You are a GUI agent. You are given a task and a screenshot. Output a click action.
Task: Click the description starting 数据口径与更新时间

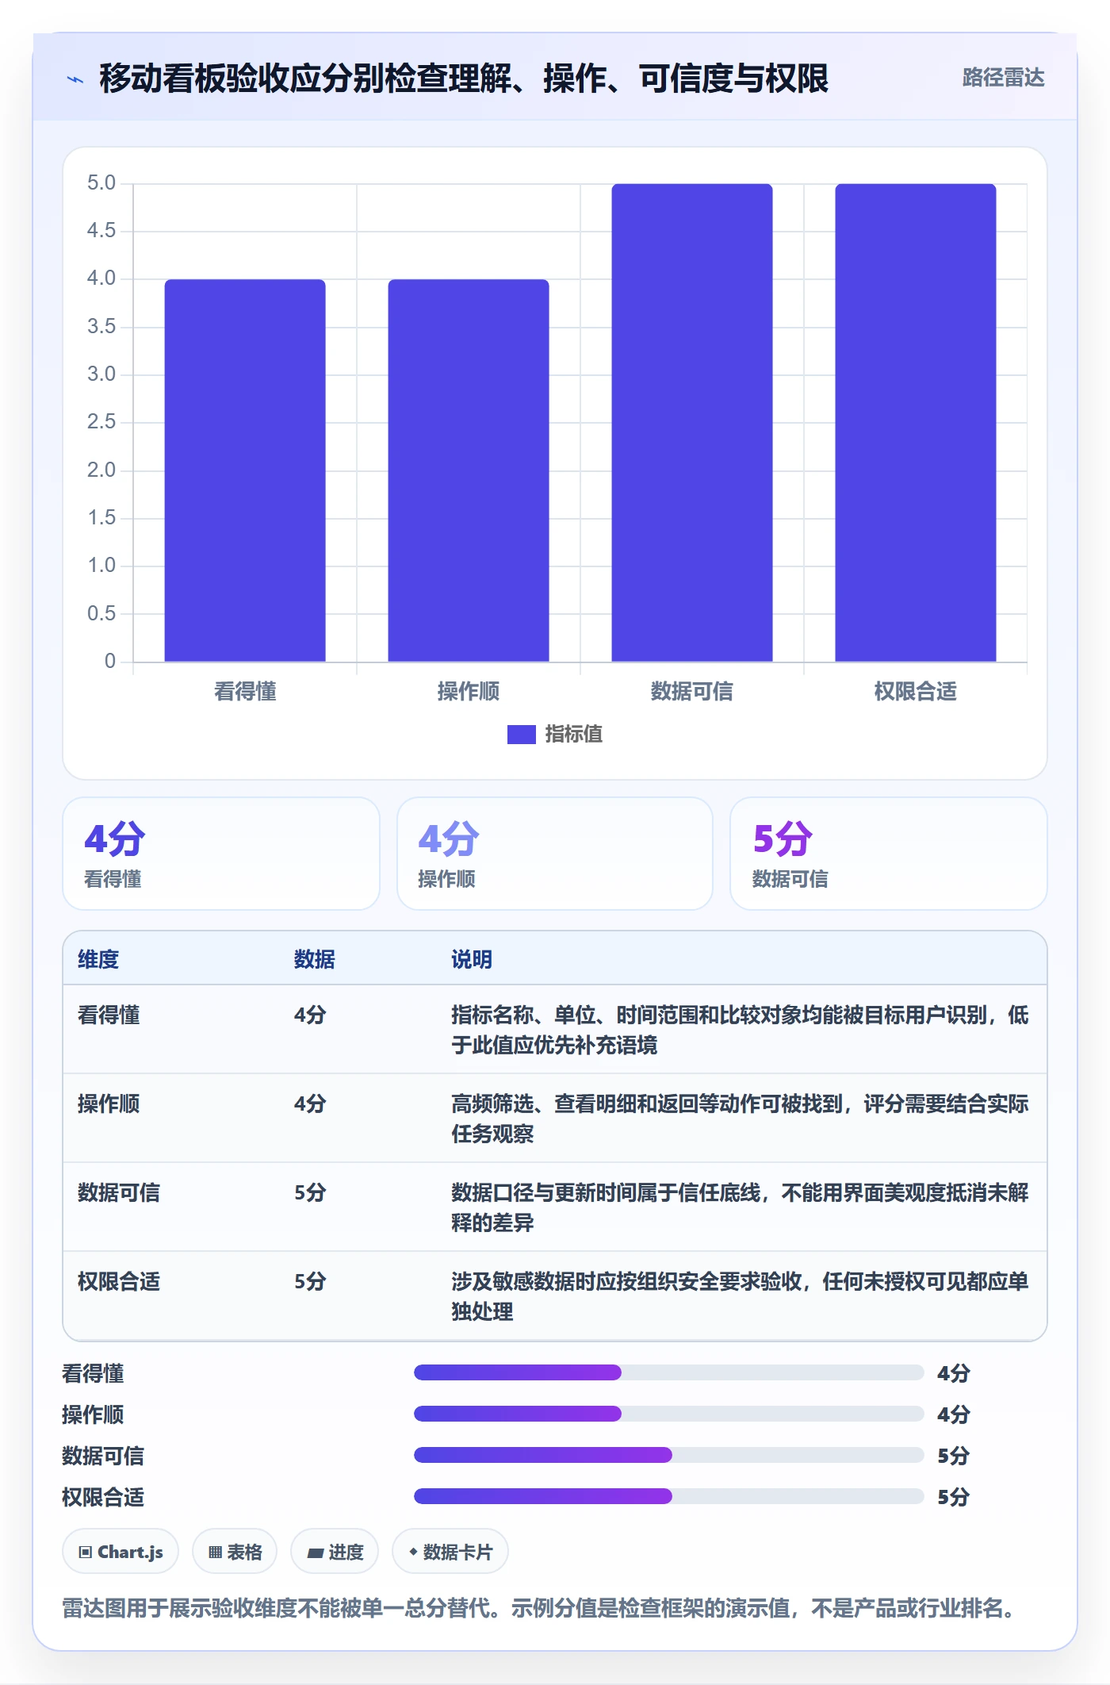click(740, 1207)
